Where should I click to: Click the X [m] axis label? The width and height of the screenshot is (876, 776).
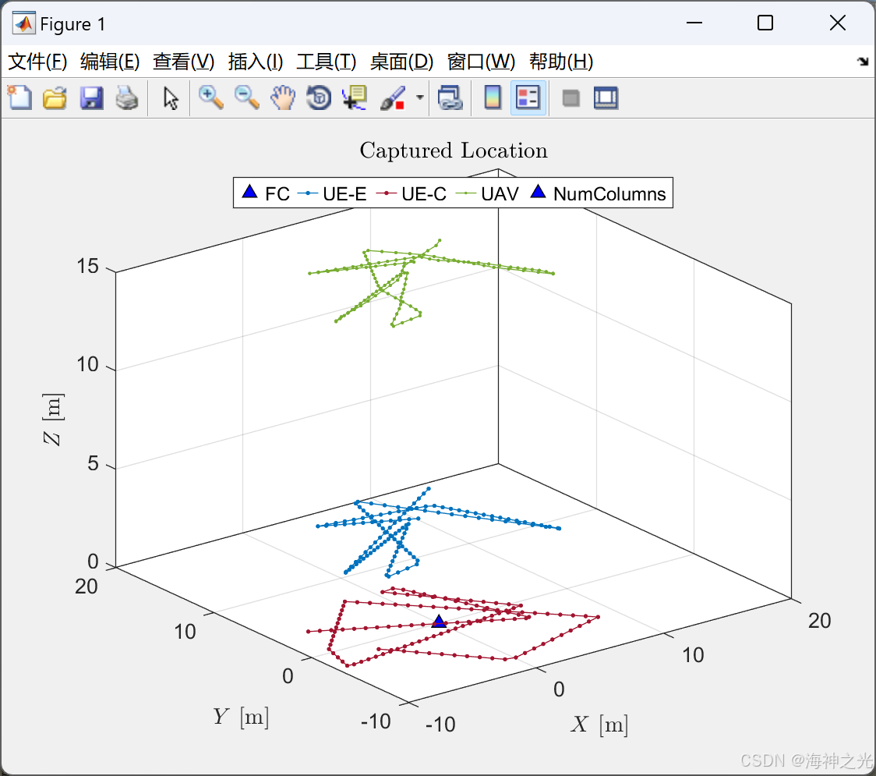pos(599,725)
